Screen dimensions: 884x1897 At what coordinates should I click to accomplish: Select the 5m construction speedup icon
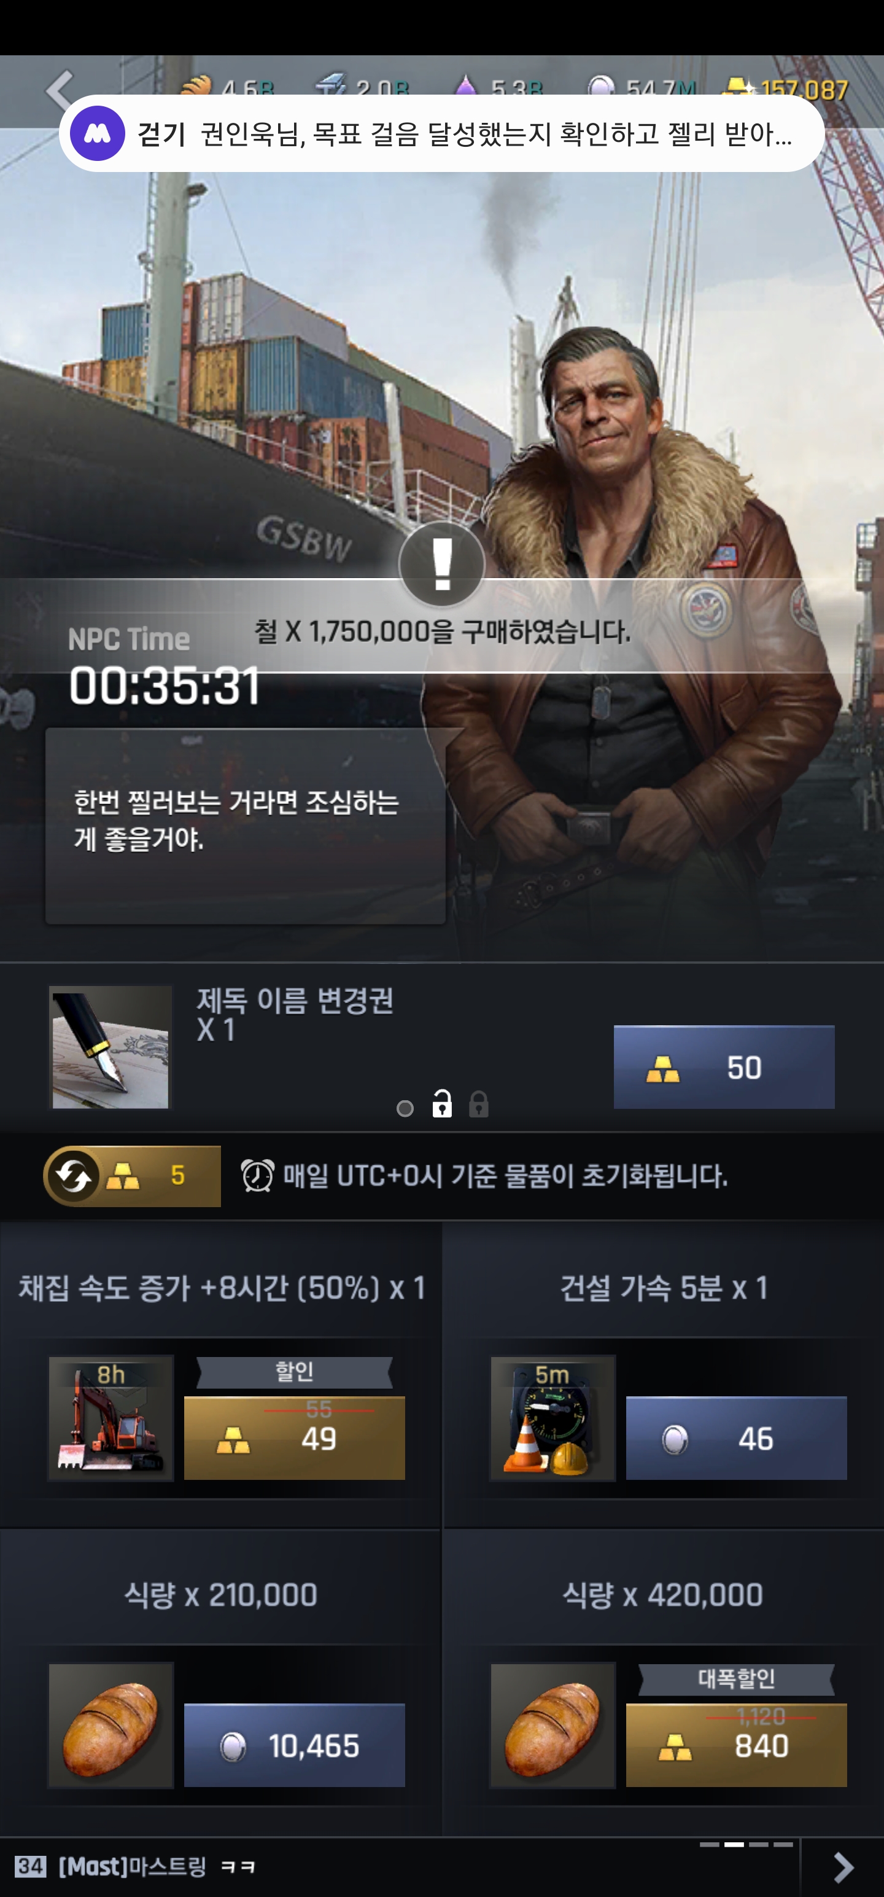552,1418
